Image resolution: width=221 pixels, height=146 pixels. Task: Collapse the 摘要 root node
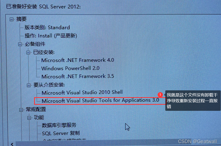coord(12,19)
